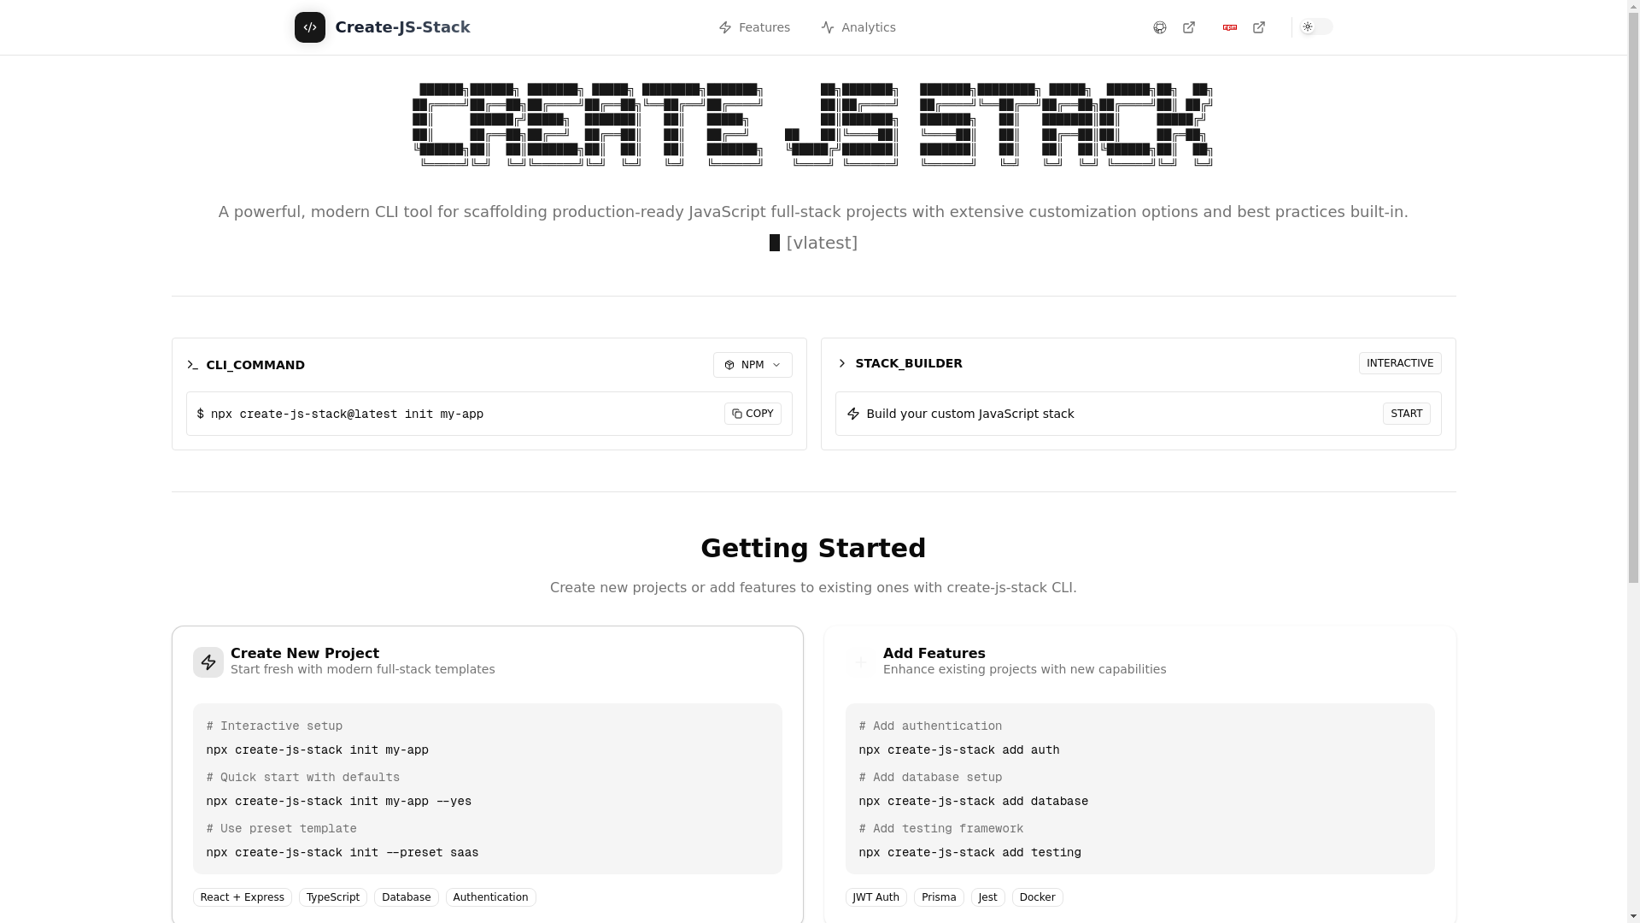Click the Jest tag
The image size is (1640, 923).
click(988, 897)
